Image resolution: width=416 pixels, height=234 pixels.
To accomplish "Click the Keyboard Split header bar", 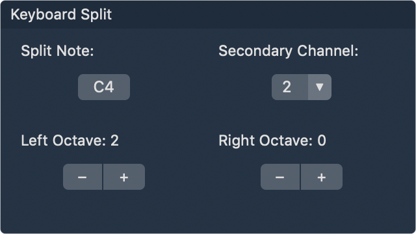I will coord(208,14).
